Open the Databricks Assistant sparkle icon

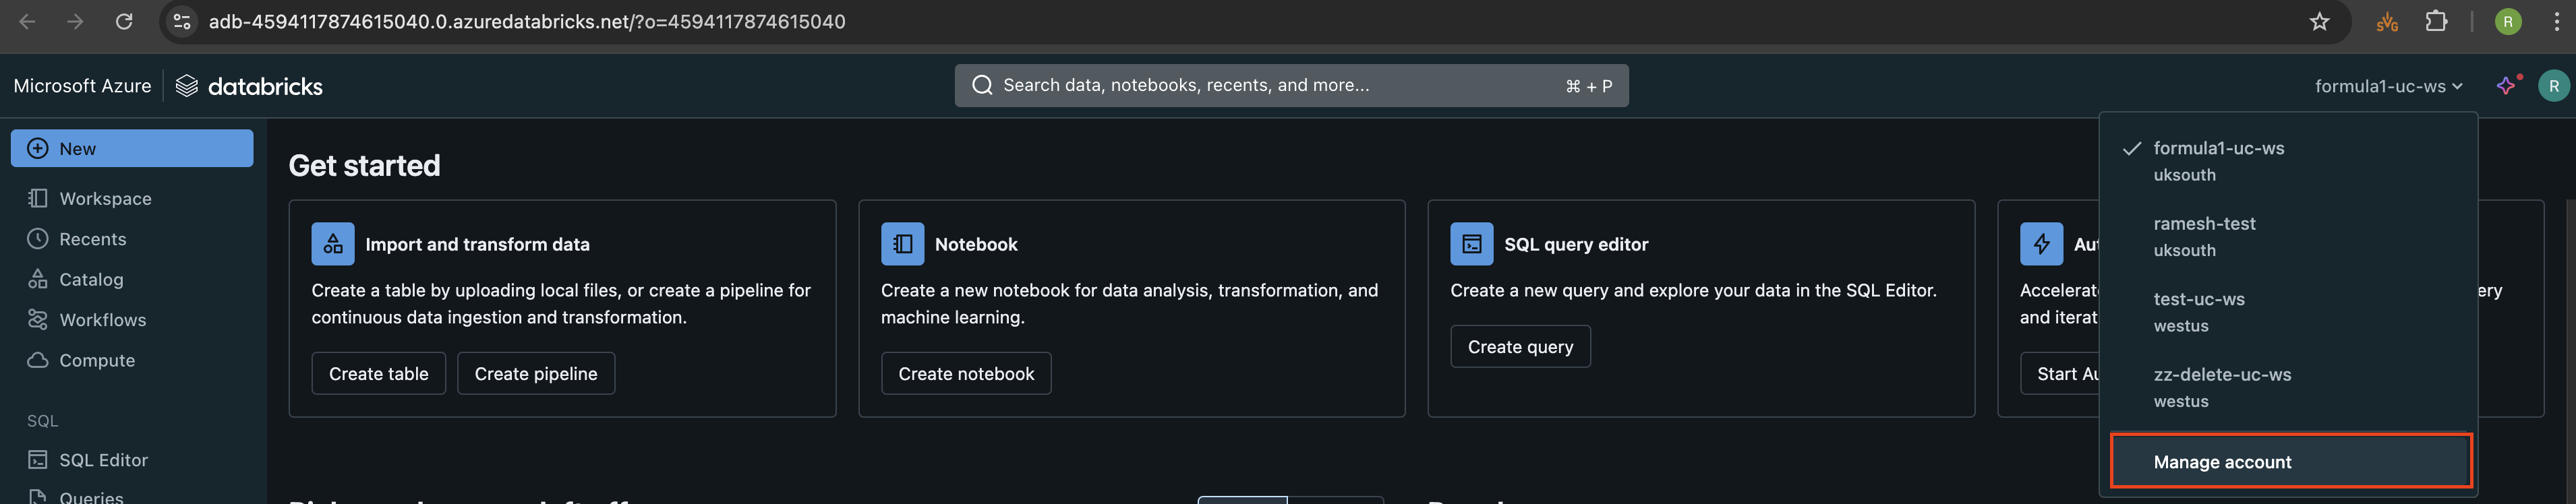(2506, 86)
